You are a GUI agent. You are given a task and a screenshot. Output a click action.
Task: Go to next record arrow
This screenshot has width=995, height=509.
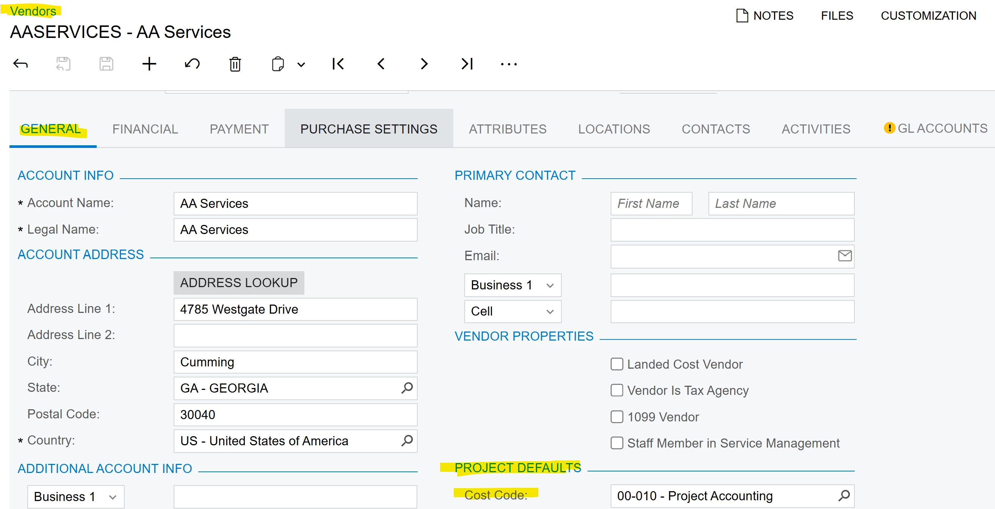point(424,64)
